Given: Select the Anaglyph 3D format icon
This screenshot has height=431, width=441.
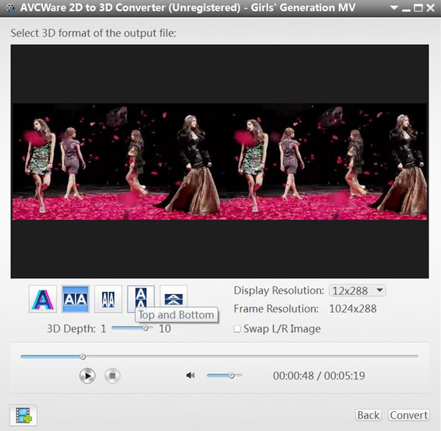Looking at the screenshot, I should click(x=43, y=299).
